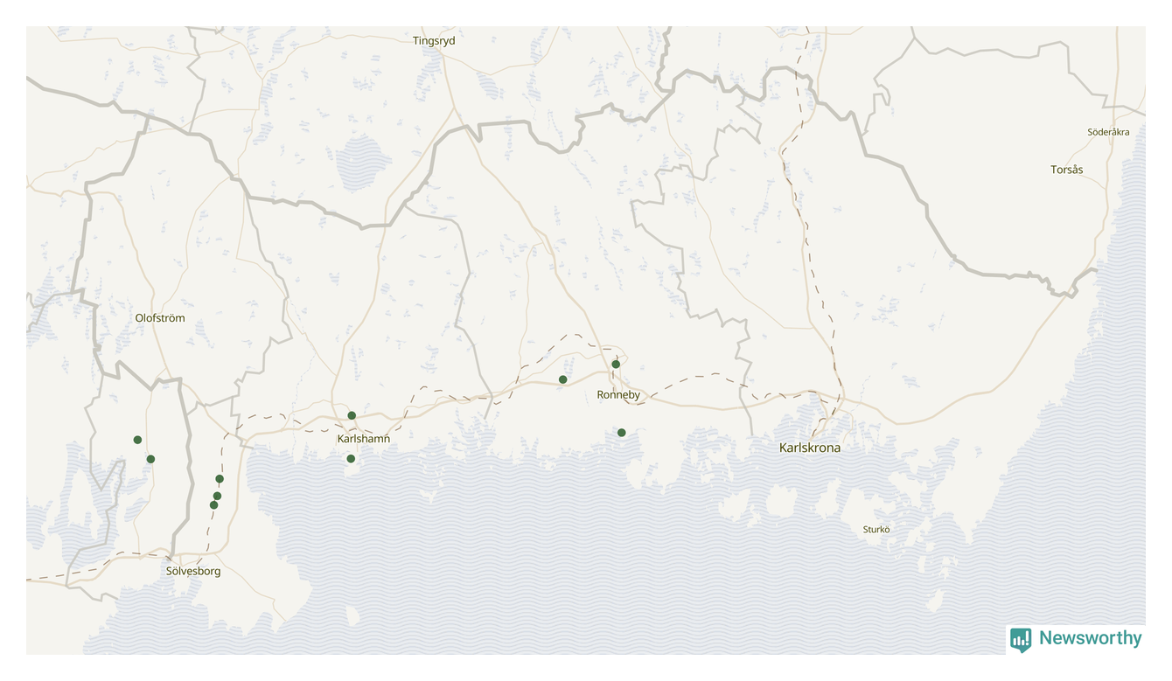Select the Söderåkra label
The width and height of the screenshot is (1172, 681).
click(x=1108, y=132)
